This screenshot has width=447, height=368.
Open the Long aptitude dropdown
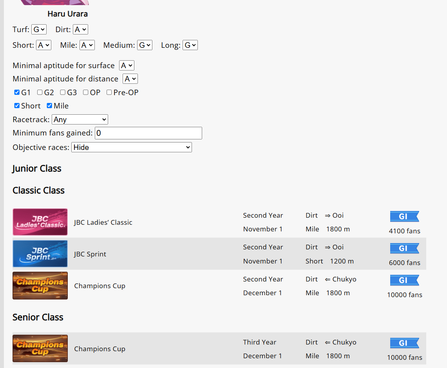coord(190,45)
